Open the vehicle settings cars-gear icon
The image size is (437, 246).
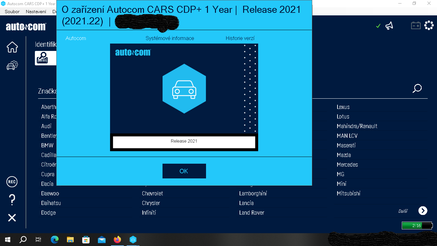point(12,65)
